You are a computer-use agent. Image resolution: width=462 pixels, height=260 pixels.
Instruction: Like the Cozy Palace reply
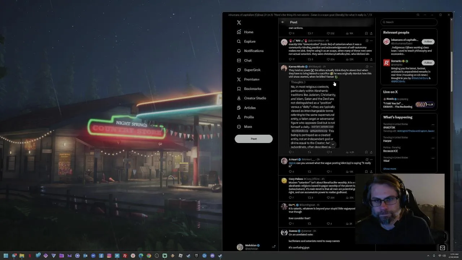coord(328,198)
